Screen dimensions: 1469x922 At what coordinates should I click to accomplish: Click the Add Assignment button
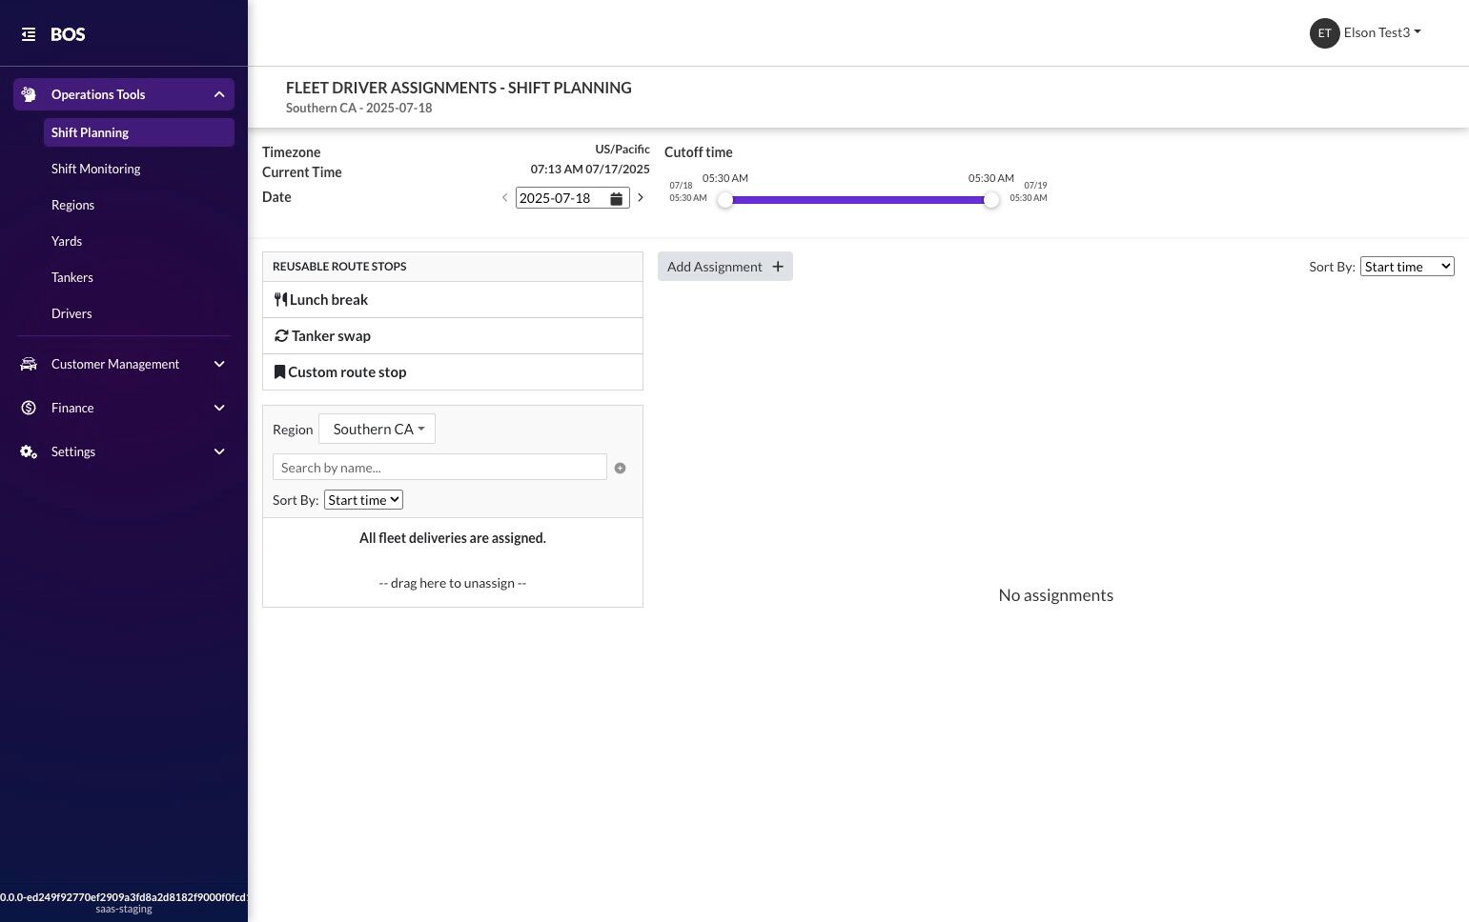pyautogui.click(x=725, y=267)
